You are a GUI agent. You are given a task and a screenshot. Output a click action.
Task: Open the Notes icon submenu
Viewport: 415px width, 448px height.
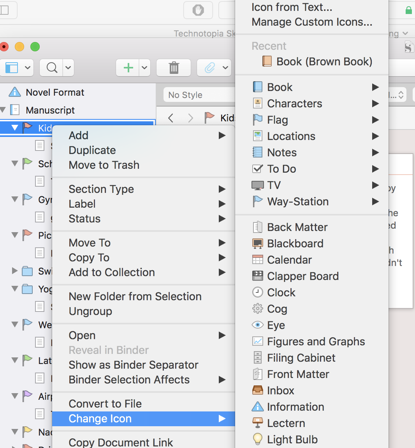312,152
